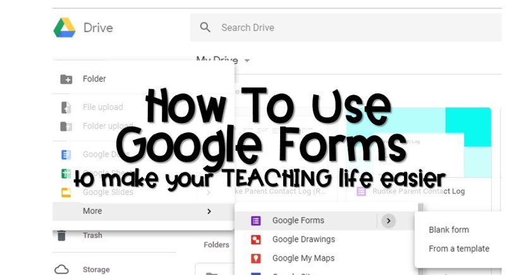Viewport: 531px width, 275px height.
Task: Select Google Drawings menu entry
Action: 303,240
